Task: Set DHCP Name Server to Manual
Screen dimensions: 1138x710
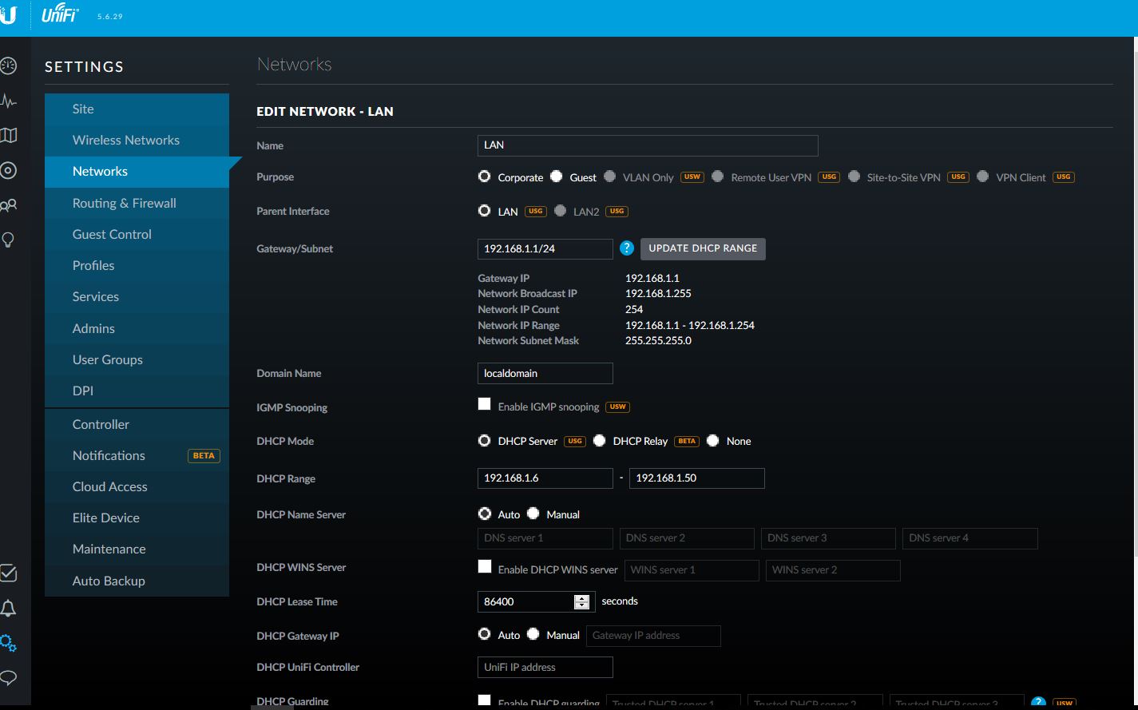Action: click(x=533, y=514)
